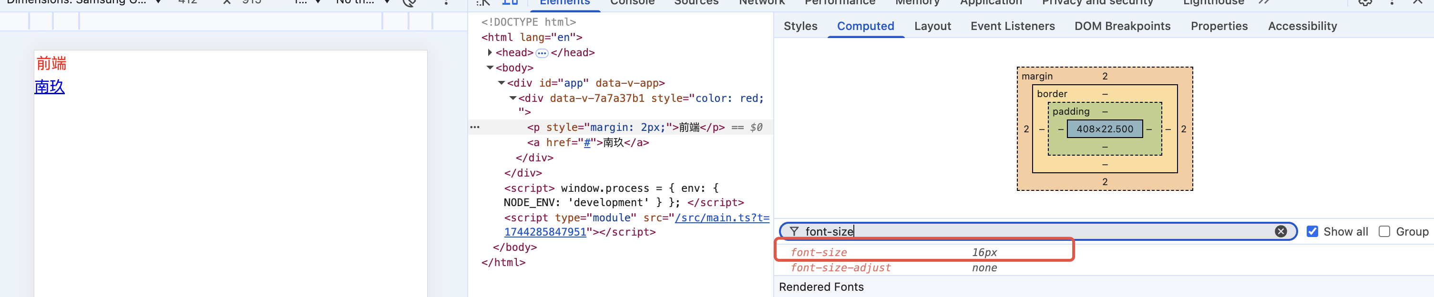Open the Event Listeners tab
The height and width of the screenshot is (297, 1434).
click(1012, 26)
